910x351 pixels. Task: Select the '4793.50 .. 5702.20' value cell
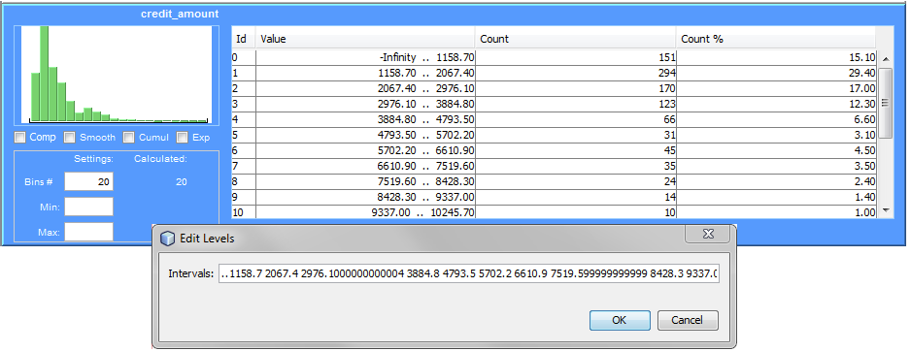click(x=365, y=135)
